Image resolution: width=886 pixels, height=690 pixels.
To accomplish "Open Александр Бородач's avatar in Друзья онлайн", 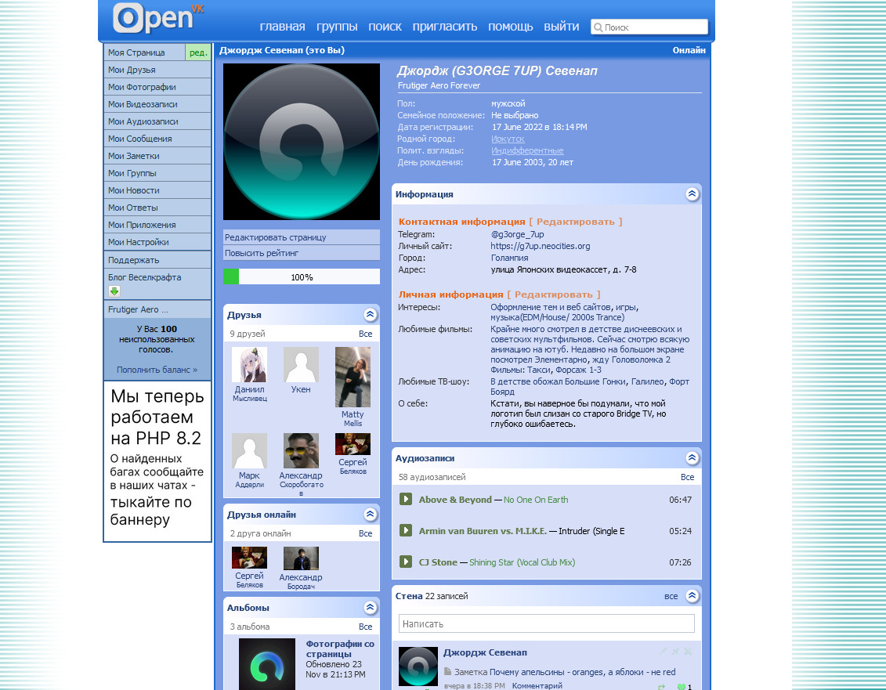I will point(301,558).
